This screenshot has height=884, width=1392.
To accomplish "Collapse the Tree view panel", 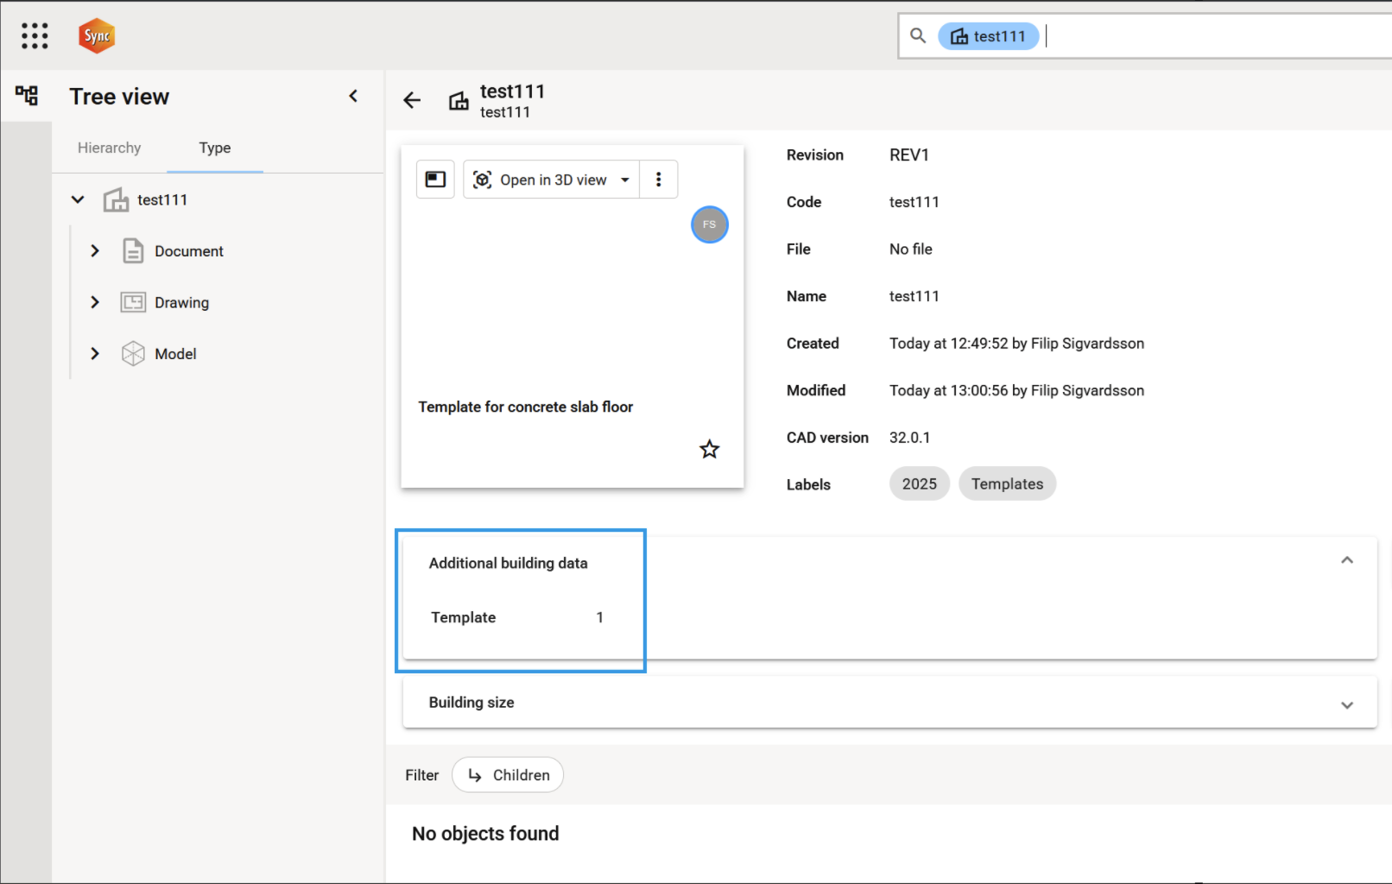I will point(353,96).
